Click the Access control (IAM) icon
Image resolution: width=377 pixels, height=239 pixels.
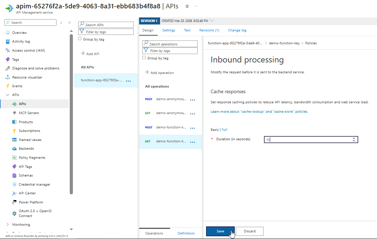(x=8, y=51)
